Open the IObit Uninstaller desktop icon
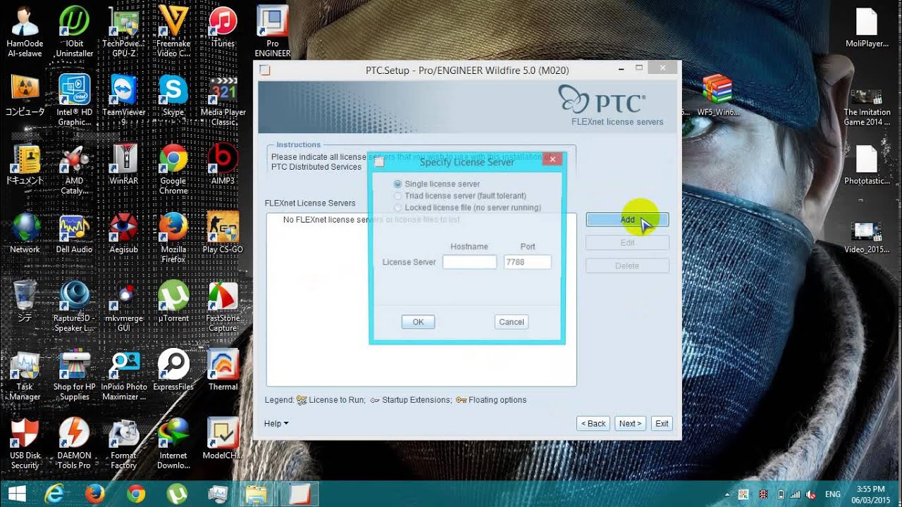The image size is (902, 507). coord(74,32)
